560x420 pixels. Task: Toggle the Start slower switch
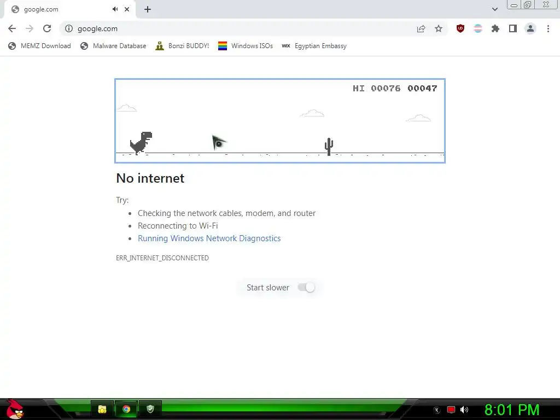(306, 288)
